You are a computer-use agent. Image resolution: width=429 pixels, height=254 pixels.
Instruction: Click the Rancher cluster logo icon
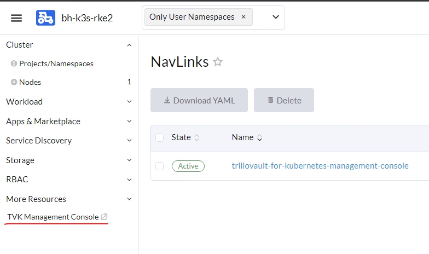pos(45,18)
